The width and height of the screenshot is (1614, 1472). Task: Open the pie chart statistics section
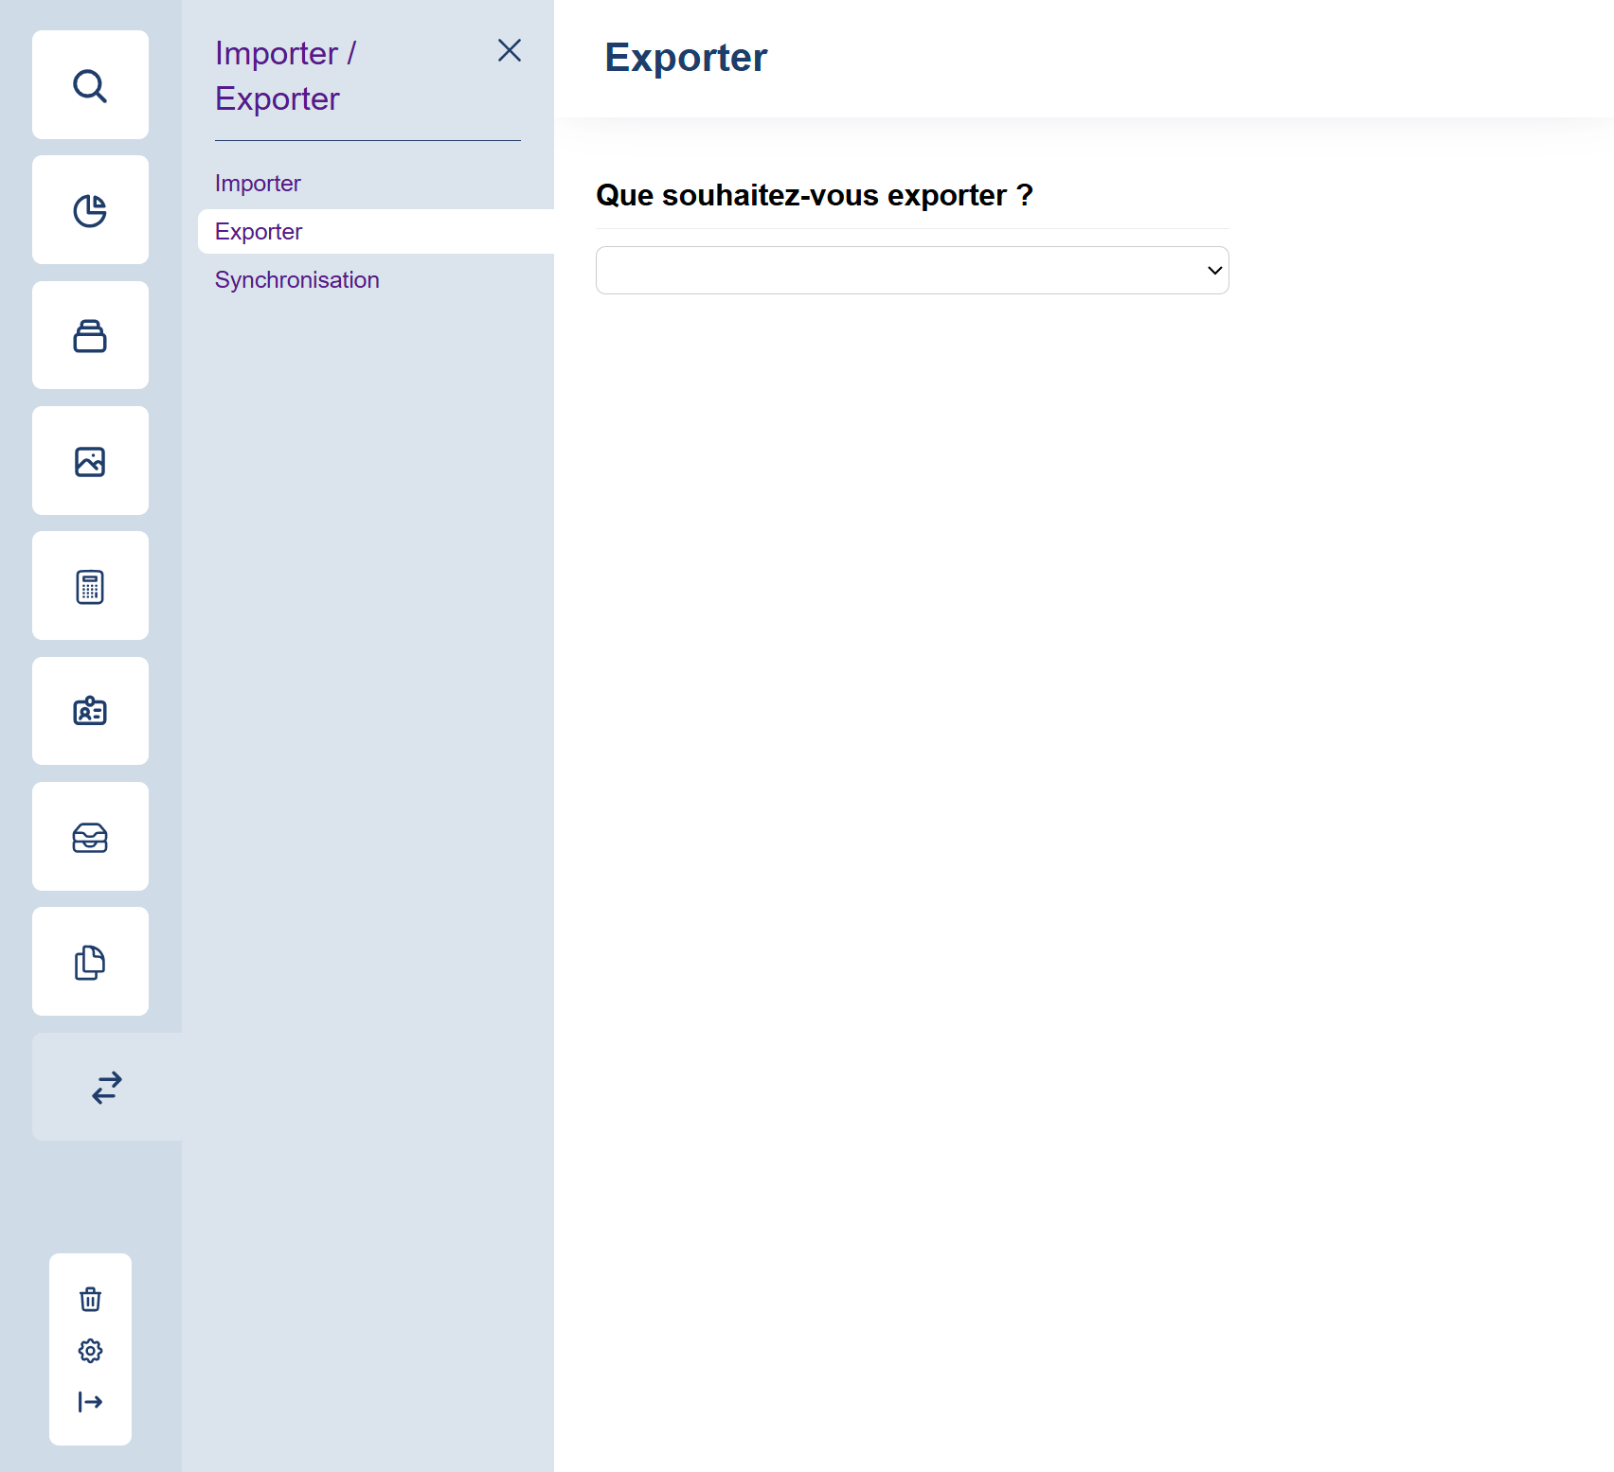tap(90, 210)
